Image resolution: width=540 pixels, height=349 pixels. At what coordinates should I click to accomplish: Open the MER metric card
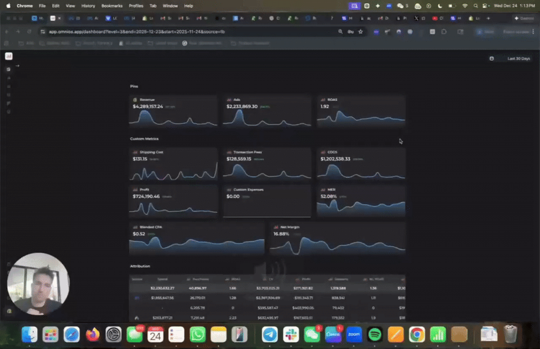361,201
